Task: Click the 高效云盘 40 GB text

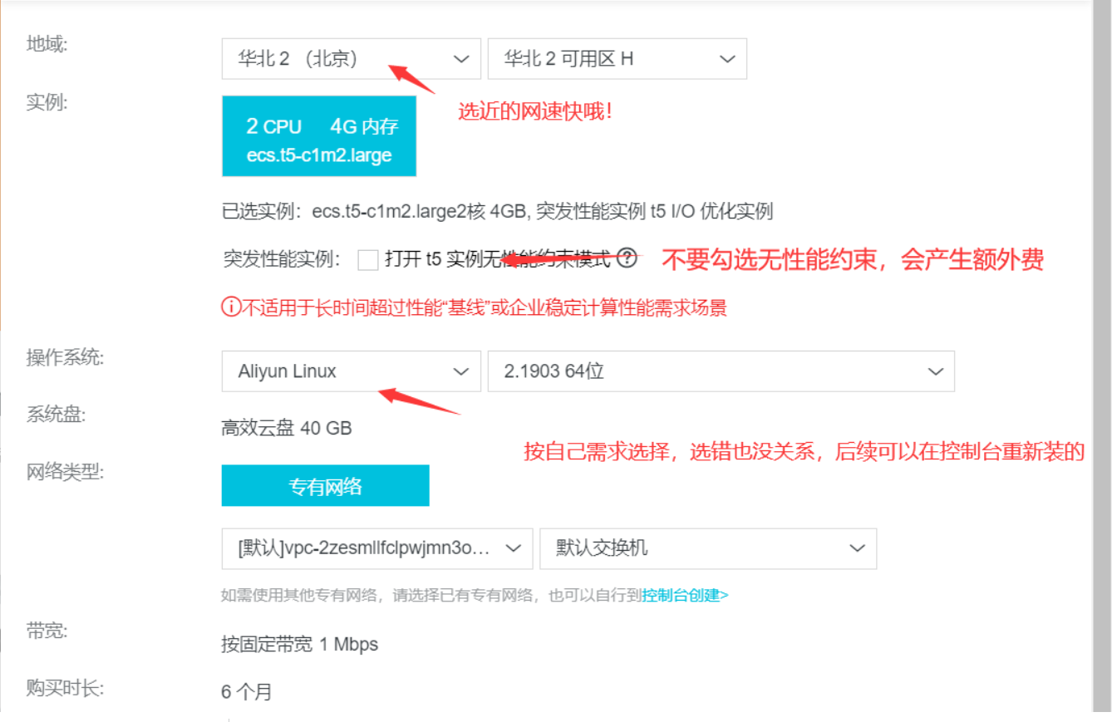Action: [287, 429]
